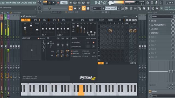Viewport: 175px width, 98px height.
Task: Open Sytrus plugin options arrow beside gear
Action: coord(22,16)
